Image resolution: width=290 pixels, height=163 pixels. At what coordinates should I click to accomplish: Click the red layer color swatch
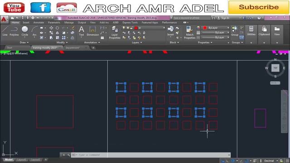point(136,28)
